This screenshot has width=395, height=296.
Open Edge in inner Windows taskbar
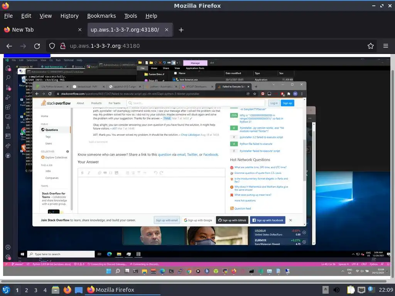click(x=109, y=254)
